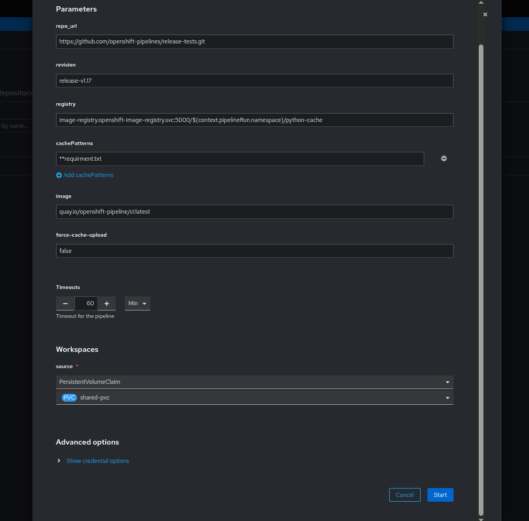The width and height of the screenshot is (529, 521).
Task: Click the plus icon beside Add cachePatterns
Action: coord(59,175)
